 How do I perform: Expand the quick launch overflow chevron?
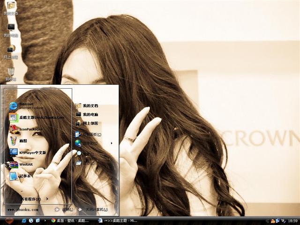pyautogui.click(x=45, y=221)
